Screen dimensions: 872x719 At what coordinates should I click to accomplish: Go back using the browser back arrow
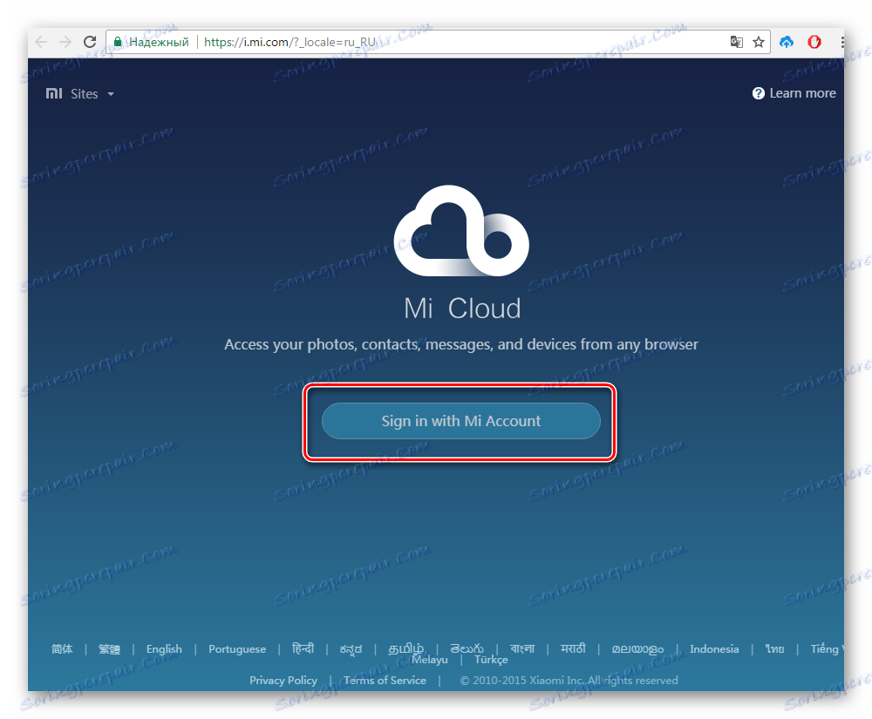coord(41,42)
